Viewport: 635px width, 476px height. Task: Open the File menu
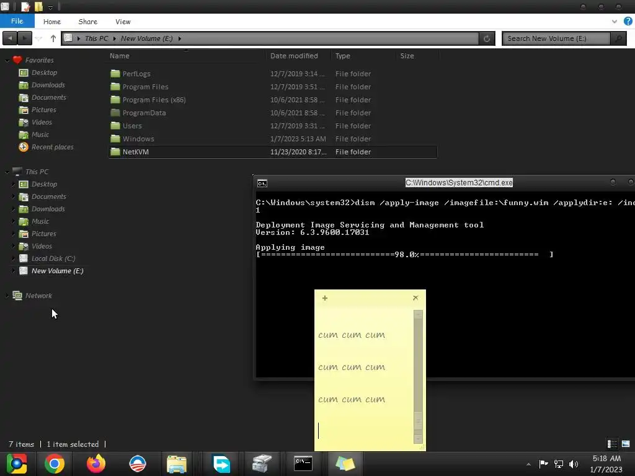tap(17, 21)
